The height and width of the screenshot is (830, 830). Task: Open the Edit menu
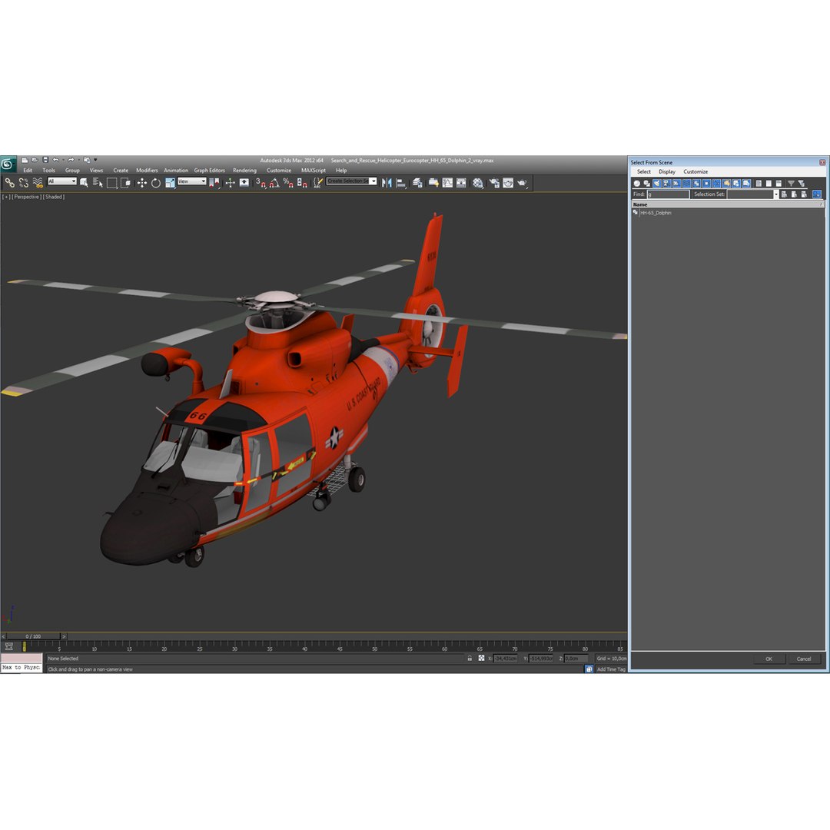click(28, 171)
